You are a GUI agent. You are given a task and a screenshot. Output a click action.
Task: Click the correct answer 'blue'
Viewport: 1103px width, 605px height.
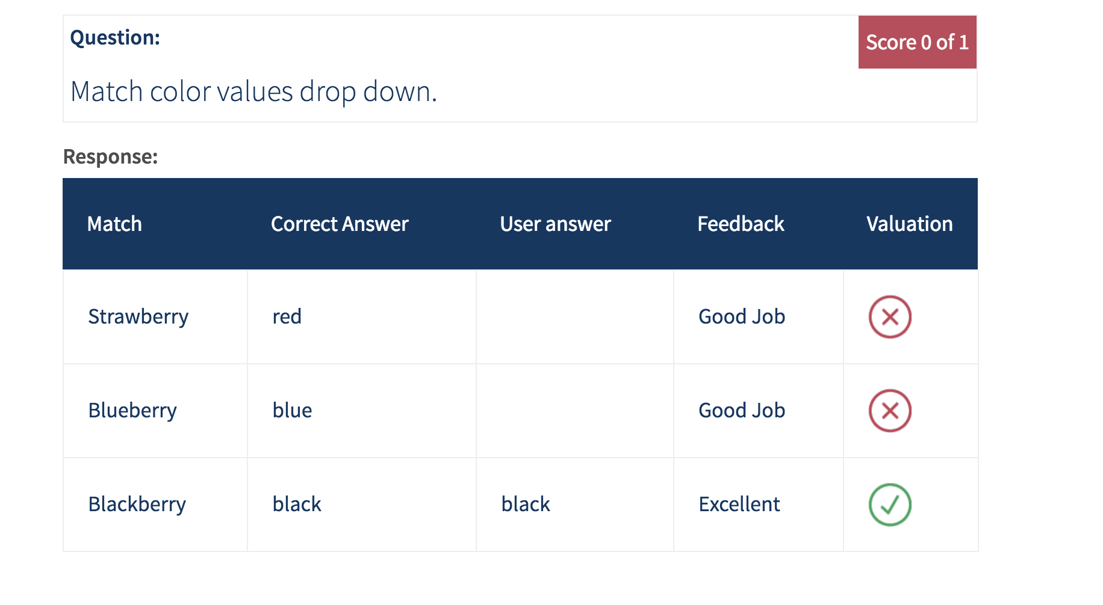(x=292, y=411)
